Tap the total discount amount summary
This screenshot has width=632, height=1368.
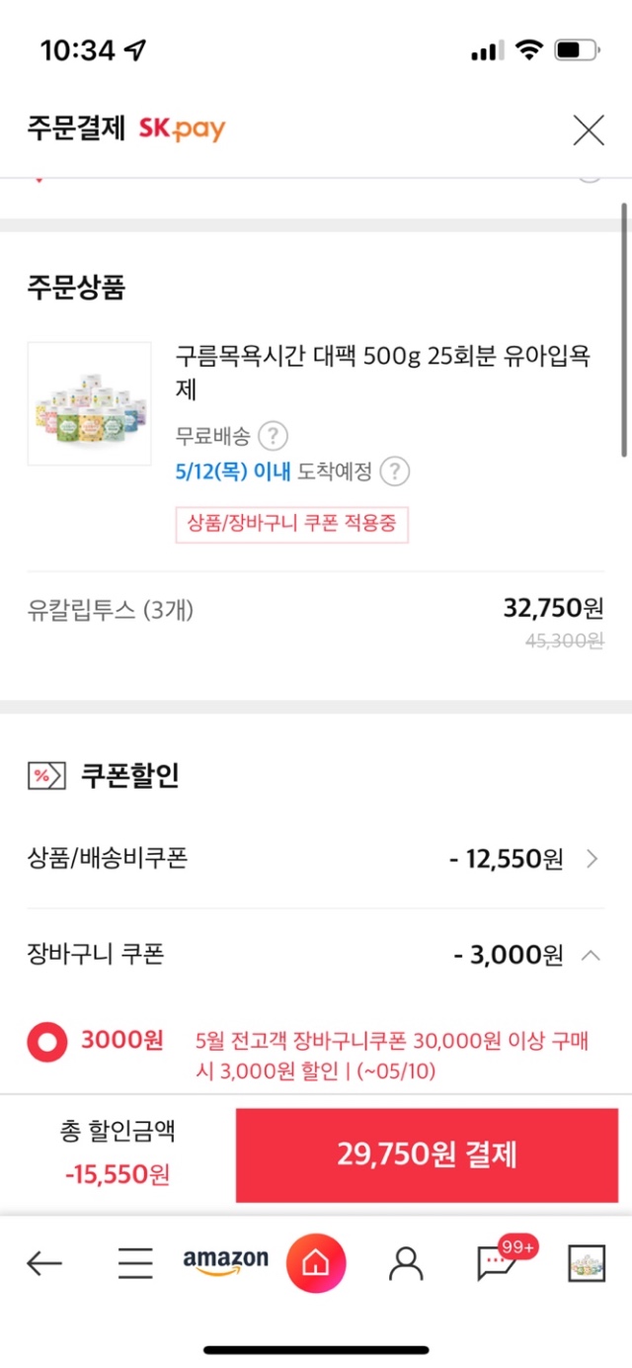tap(118, 1152)
